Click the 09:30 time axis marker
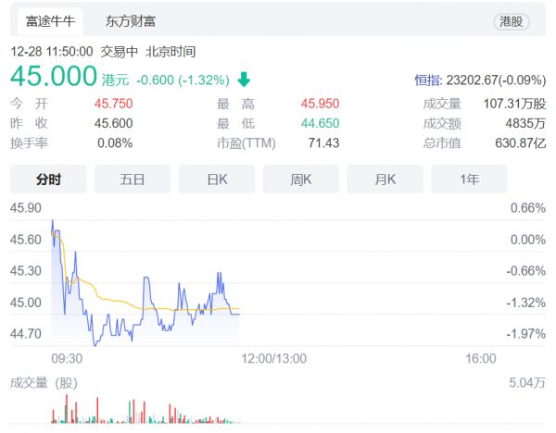The image size is (556, 433). [x=66, y=358]
